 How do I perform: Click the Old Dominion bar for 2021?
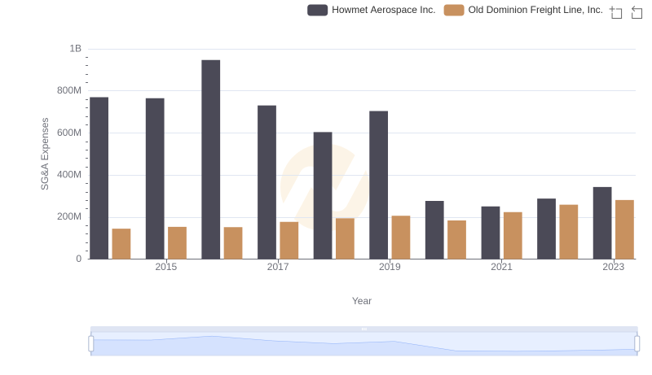click(513, 236)
